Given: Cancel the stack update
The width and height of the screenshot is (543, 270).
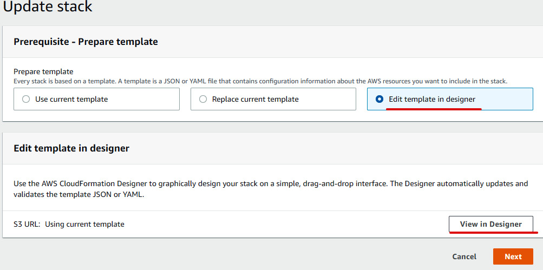Looking at the screenshot, I should tap(464, 256).
